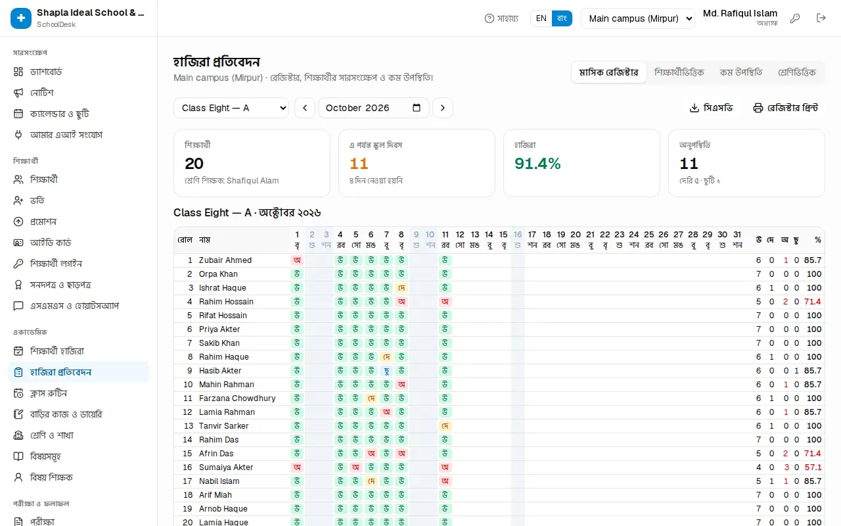Image resolution: width=841 pixels, height=526 pixels.
Task: Click the notice megaphone icon
Action: coord(18,93)
